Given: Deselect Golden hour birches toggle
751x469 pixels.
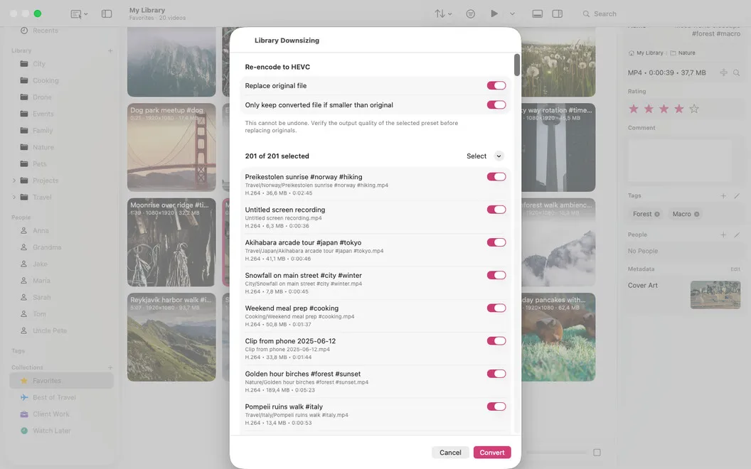Looking at the screenshot, I should 496,374.
